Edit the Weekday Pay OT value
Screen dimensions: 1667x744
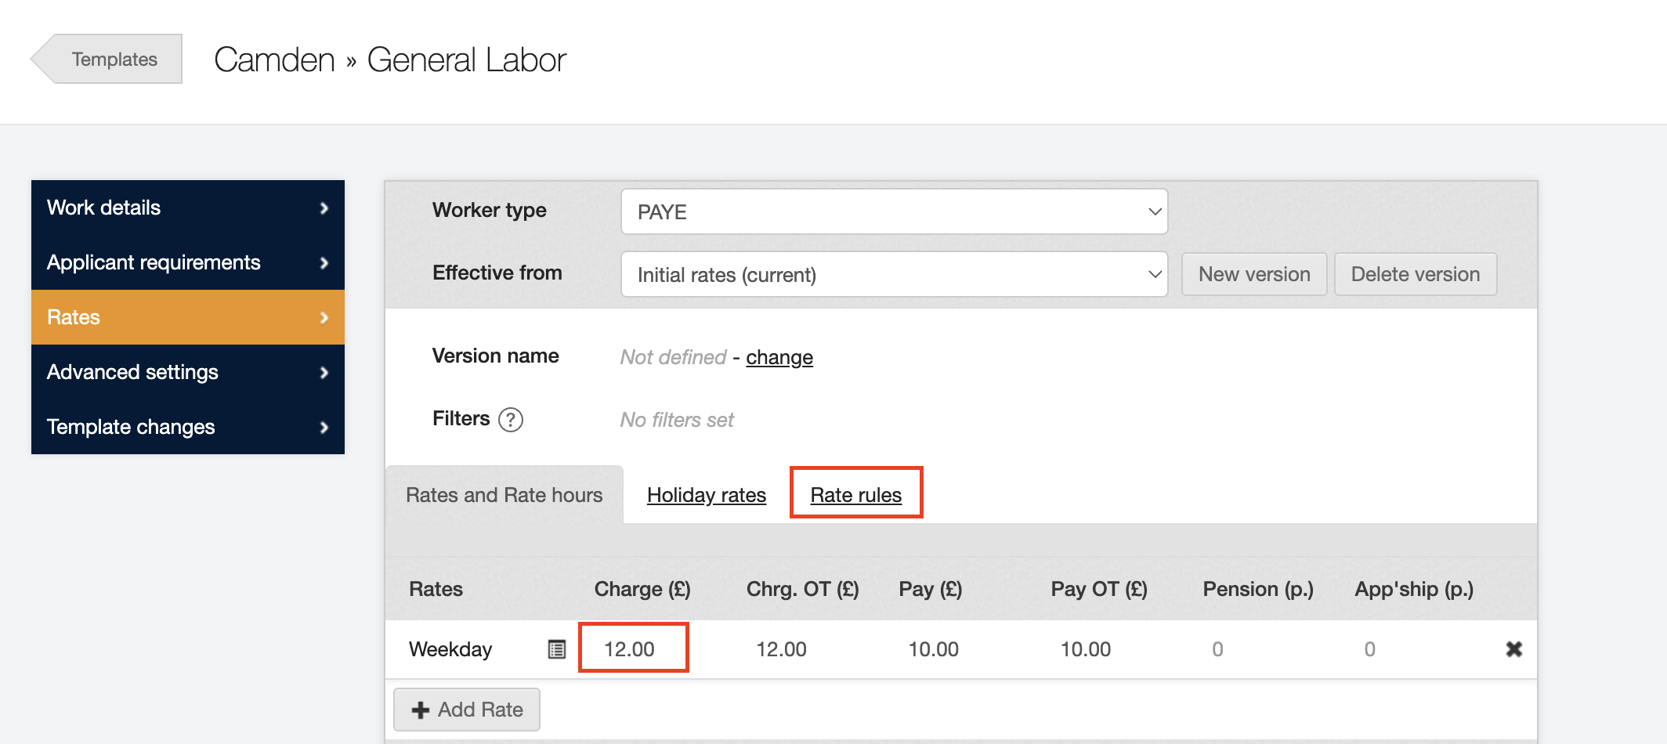[1085, 649]
